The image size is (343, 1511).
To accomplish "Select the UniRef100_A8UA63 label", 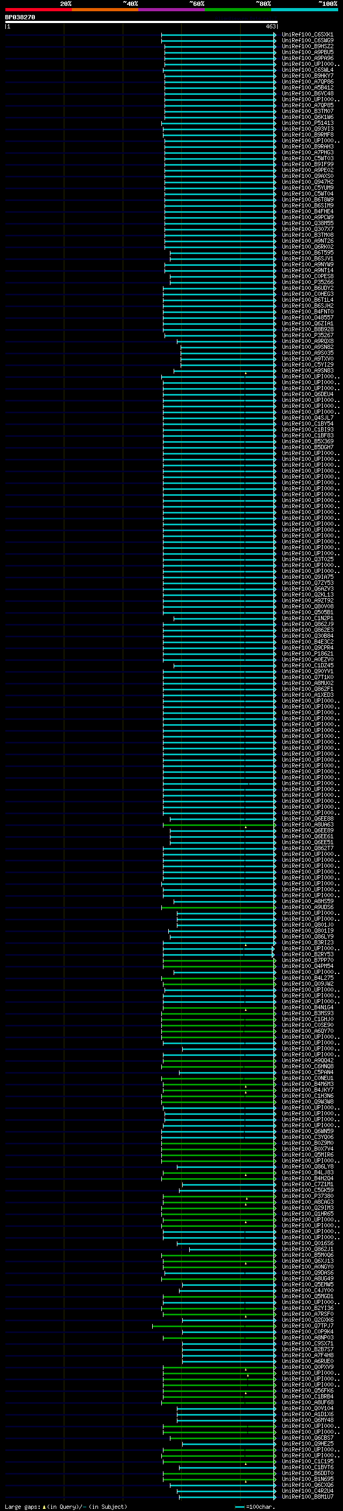I will (308, 825).
